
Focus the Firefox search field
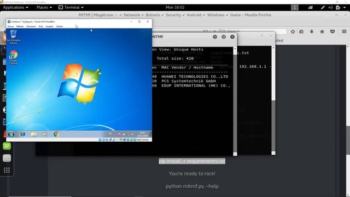[253, 32]
